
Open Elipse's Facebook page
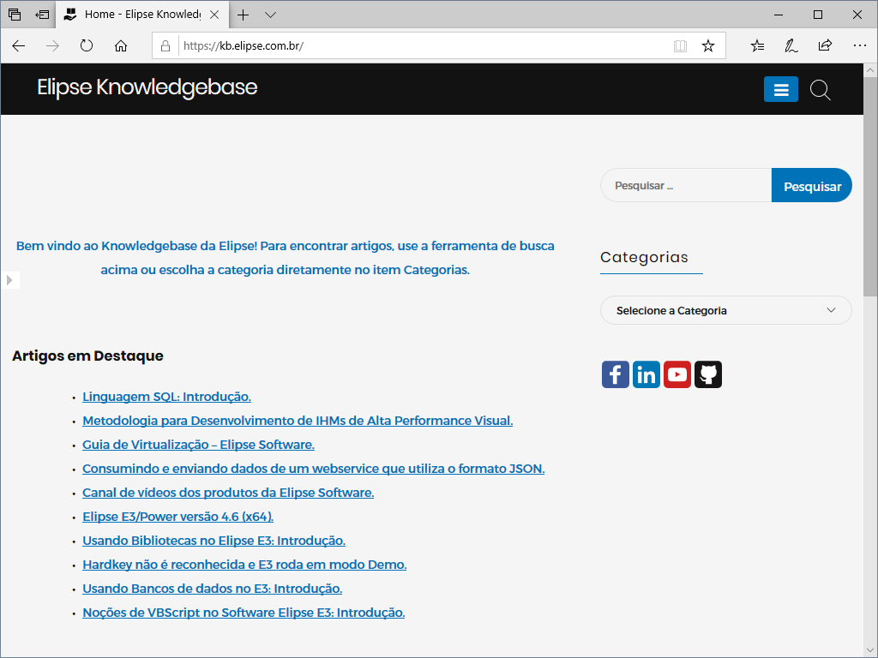(x=615, y=374)
